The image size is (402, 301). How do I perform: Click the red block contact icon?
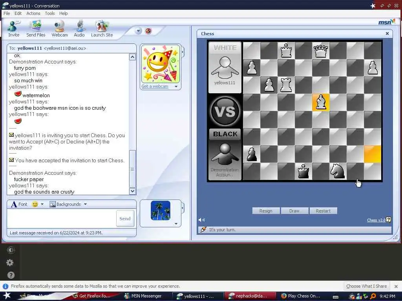coord(148,31)
